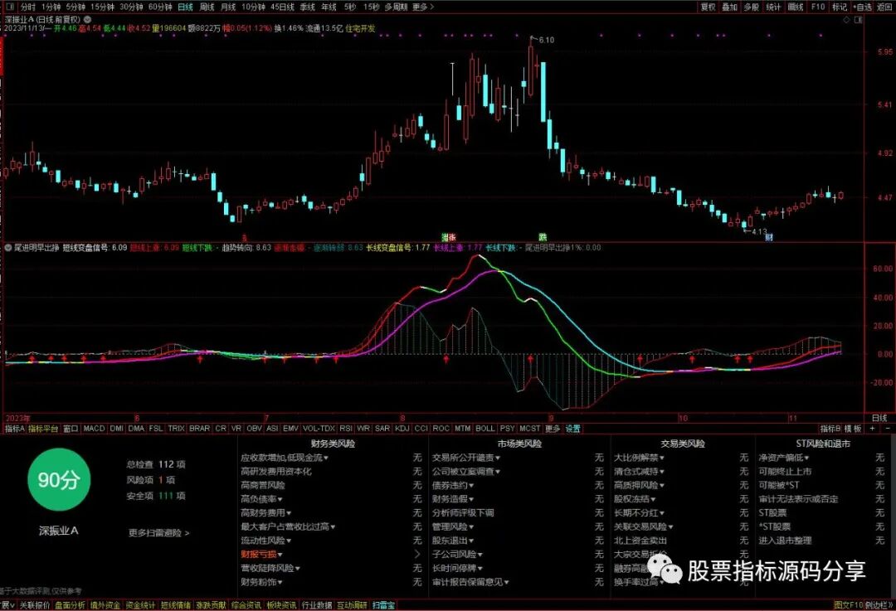Click the round icon before 尾进明早出掉 indicator name
This screenshot has height=611, width=896.
coord(8,248)
